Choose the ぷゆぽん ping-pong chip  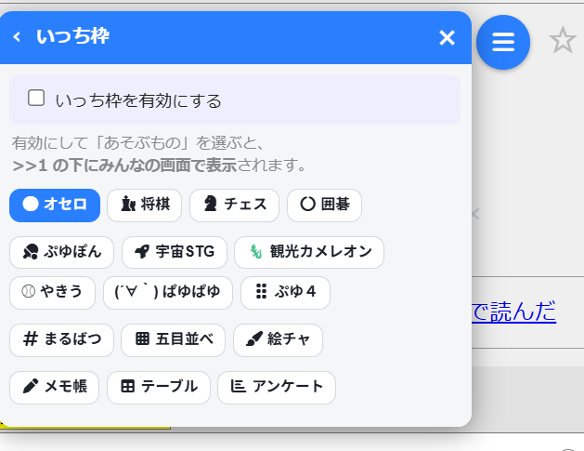[62, 252]
